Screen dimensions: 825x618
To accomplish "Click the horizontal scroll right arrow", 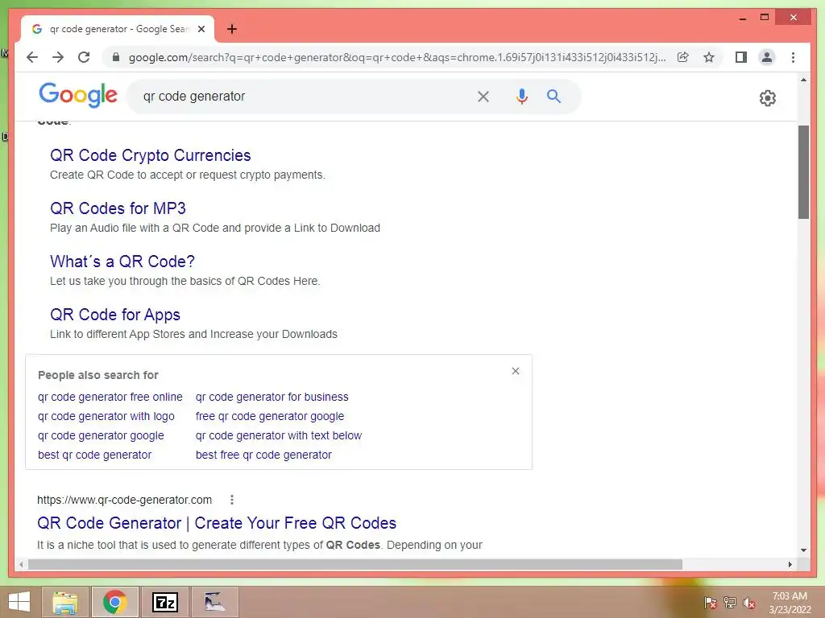I will tap(790, 564).
